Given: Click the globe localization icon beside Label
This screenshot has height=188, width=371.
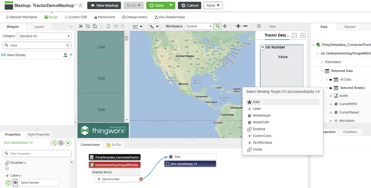Looking at the screenshot, I should (x=15, y=182).
